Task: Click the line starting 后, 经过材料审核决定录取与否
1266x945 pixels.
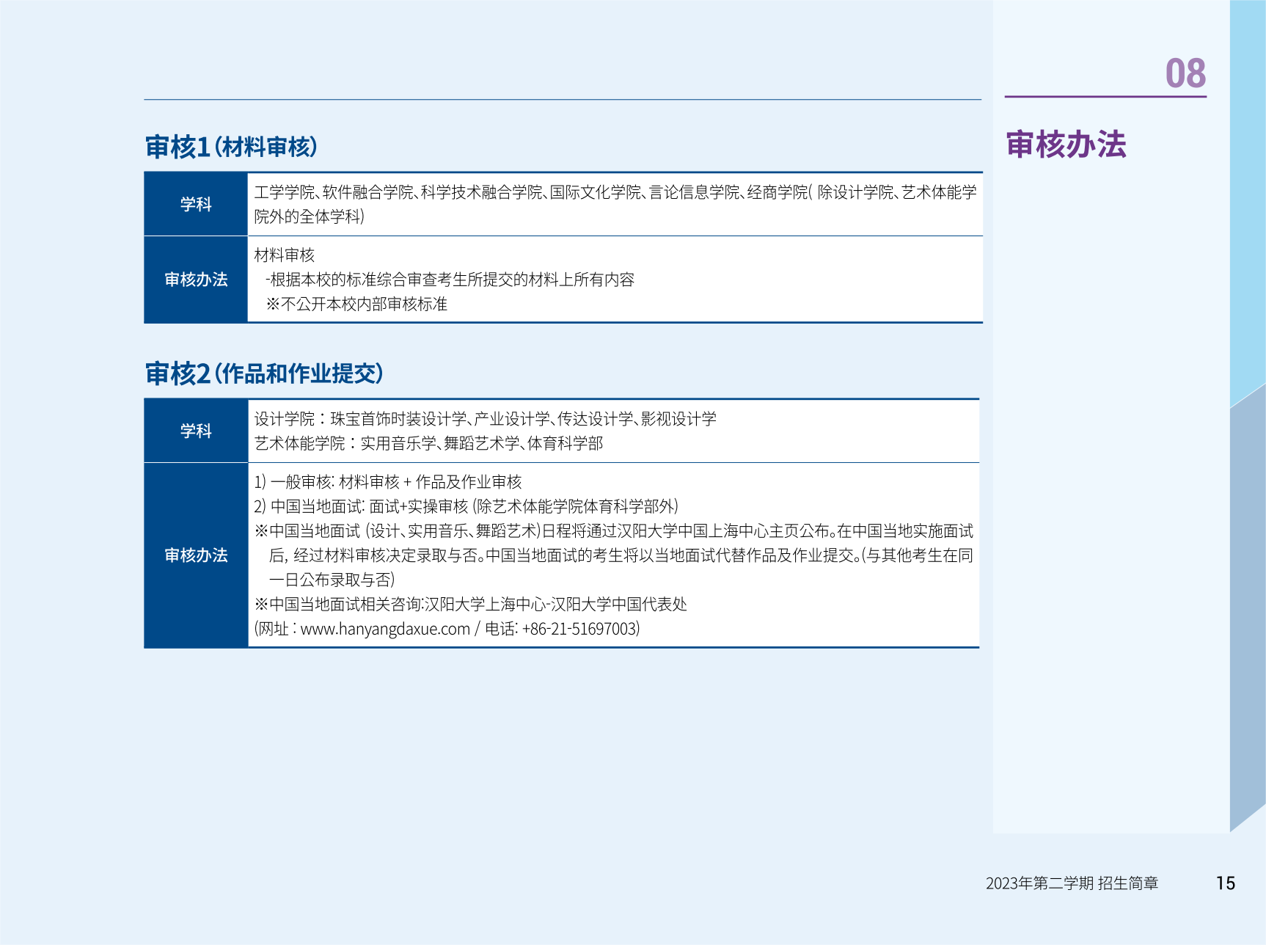Action: pos(621,555)
